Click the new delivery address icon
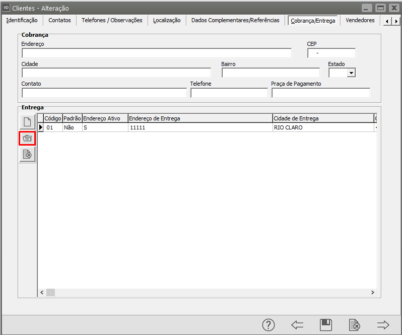Screen dimensions: 402x335 tap(27, 121)
